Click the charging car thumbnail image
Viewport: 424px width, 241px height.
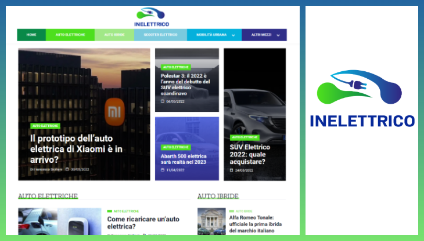click(60, 221)
